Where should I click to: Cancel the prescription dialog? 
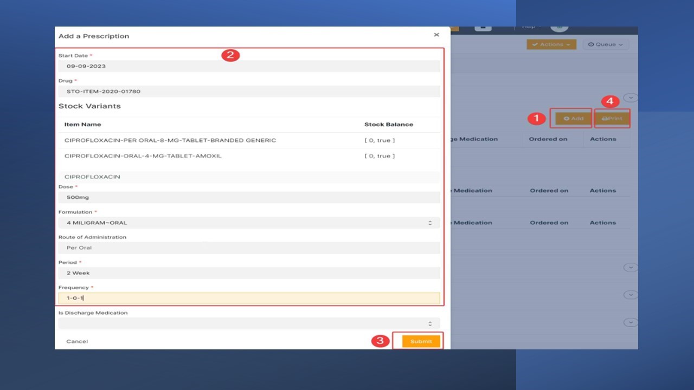point(77,341)
